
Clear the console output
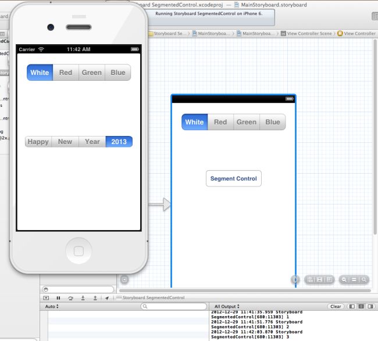[x=336, y=306]
